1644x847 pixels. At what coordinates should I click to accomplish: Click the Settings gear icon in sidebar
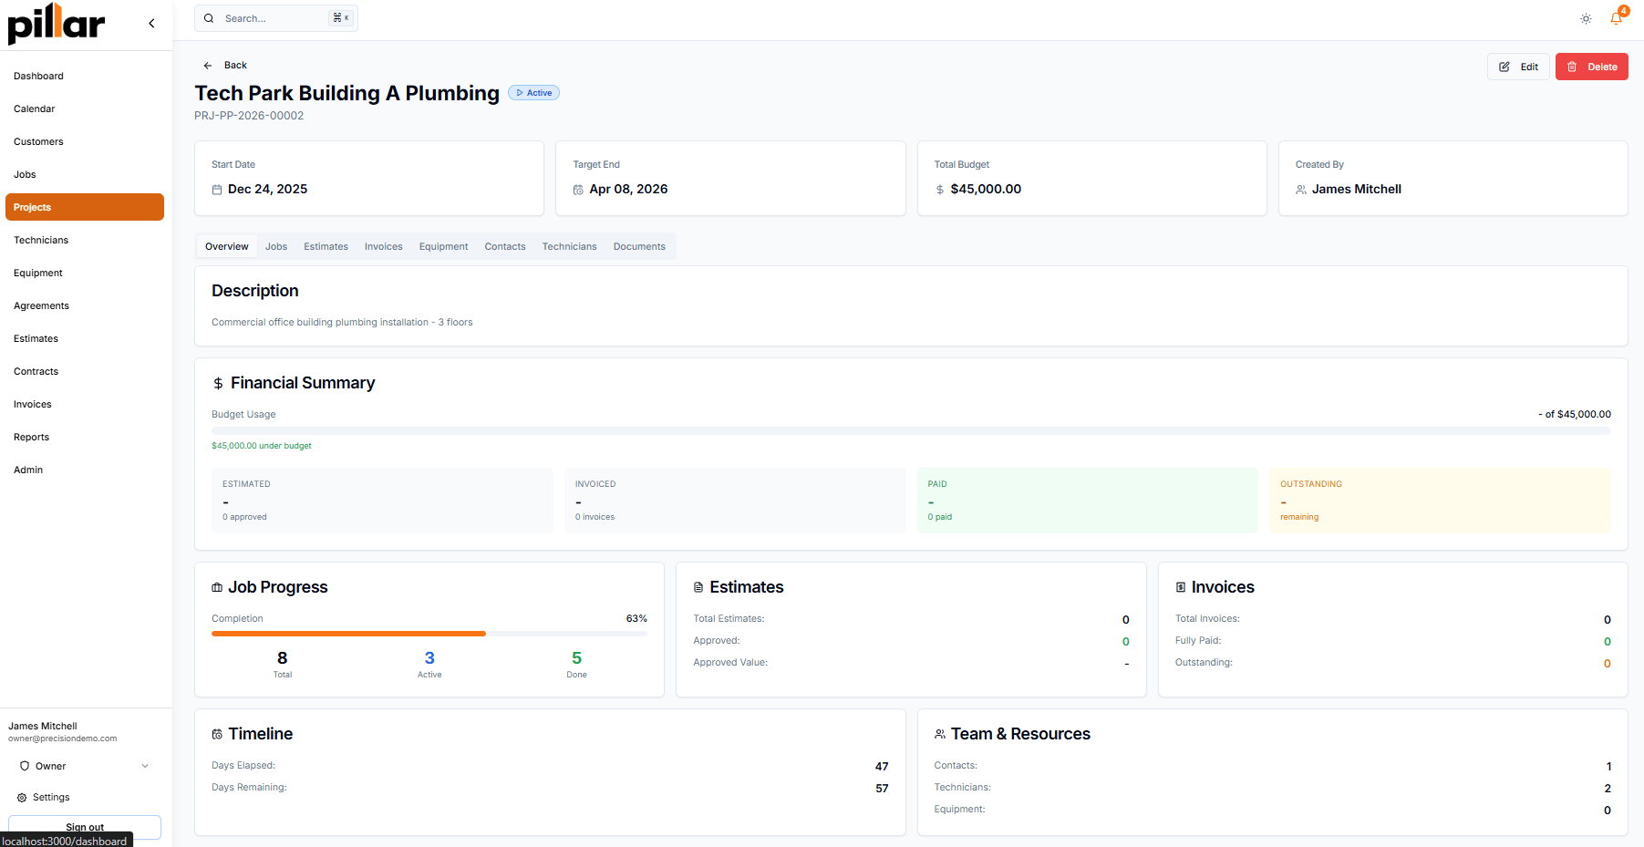pyautogui.click(x=22, y=798)
